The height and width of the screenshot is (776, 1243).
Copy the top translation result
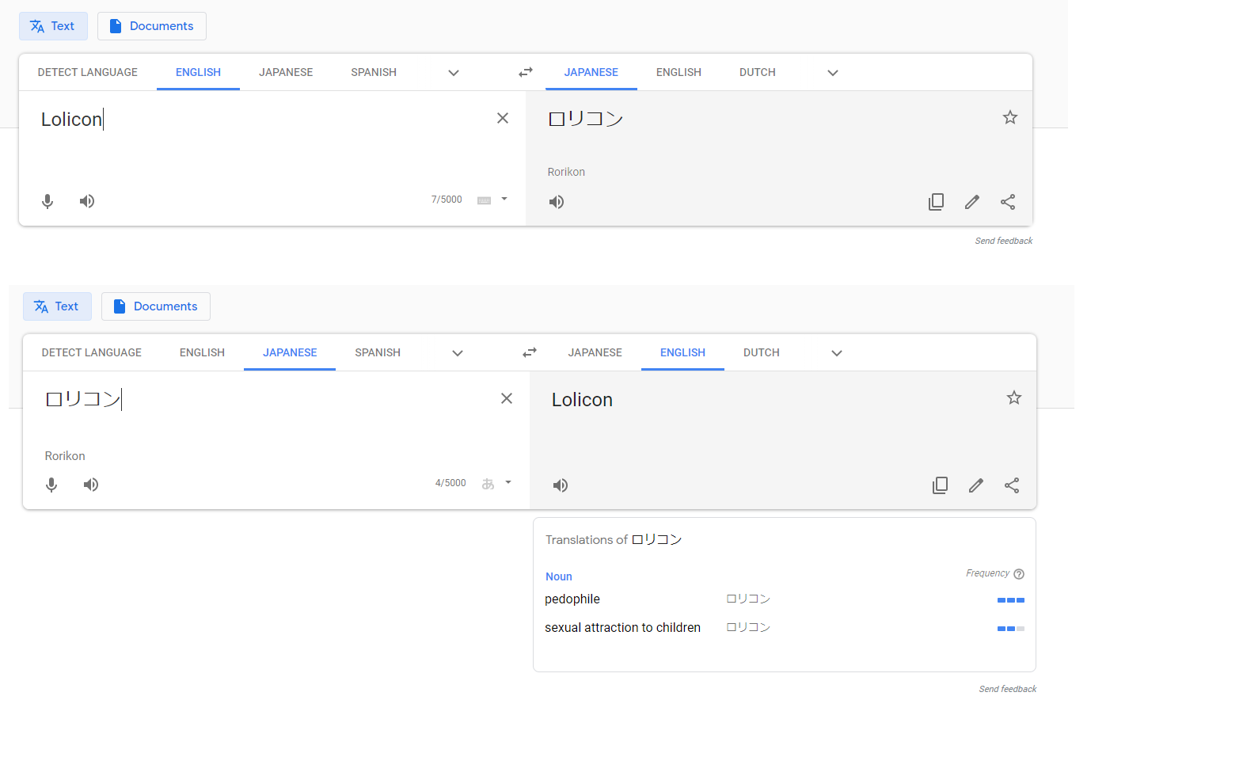pyautogui.click(x=936, y=202)
